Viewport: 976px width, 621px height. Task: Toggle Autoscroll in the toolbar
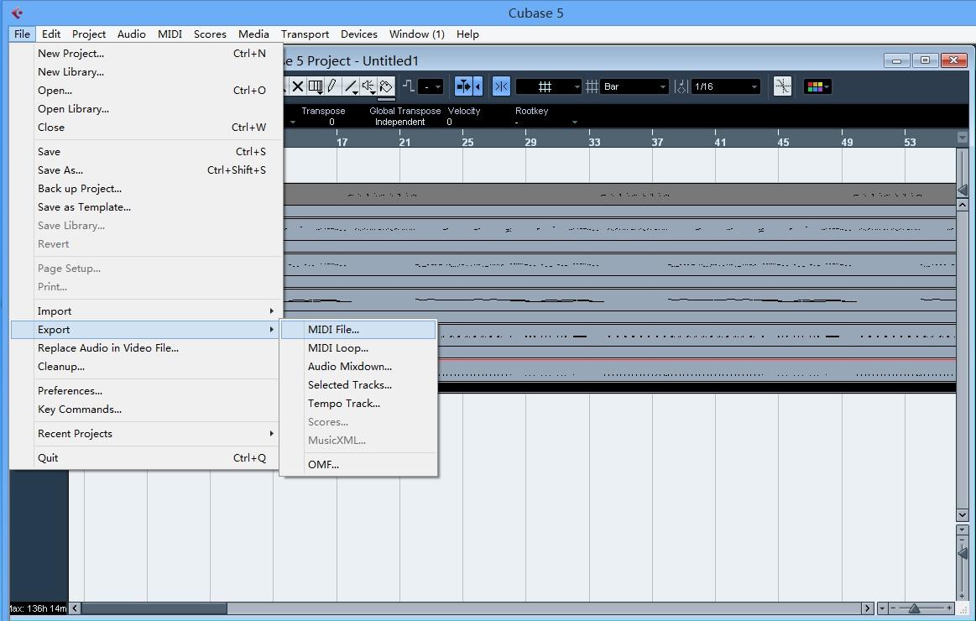click(464, 86)
